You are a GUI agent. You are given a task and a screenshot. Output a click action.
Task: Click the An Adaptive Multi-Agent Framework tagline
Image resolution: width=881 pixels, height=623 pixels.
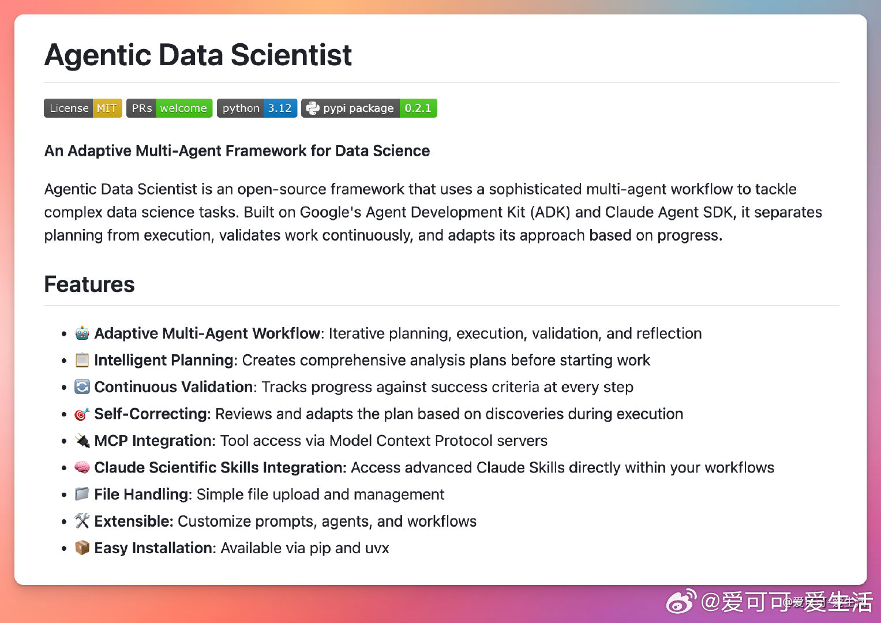(x=237, y=151)
